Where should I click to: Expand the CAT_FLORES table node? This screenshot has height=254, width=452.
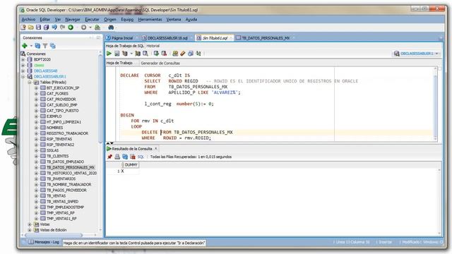[36, 93]
